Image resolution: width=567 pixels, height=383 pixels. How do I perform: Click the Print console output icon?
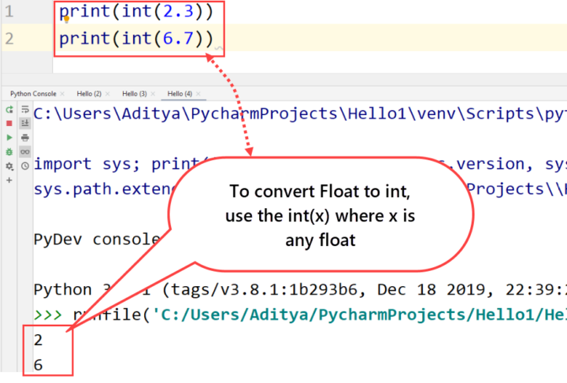pyautogui.click(x=25, y=137)
